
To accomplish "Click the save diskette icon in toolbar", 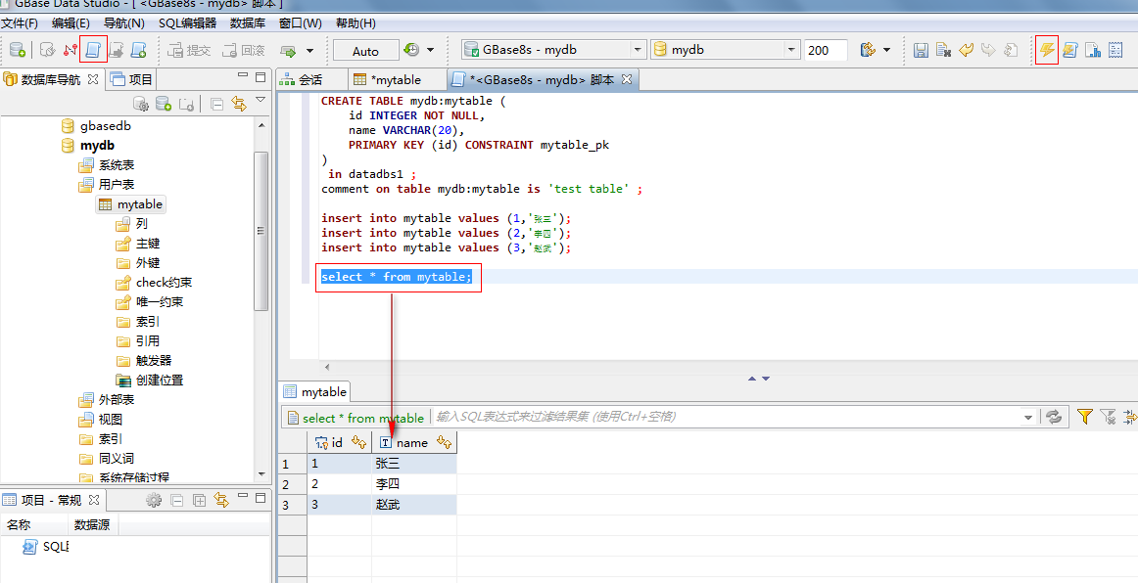I will 921,50.
